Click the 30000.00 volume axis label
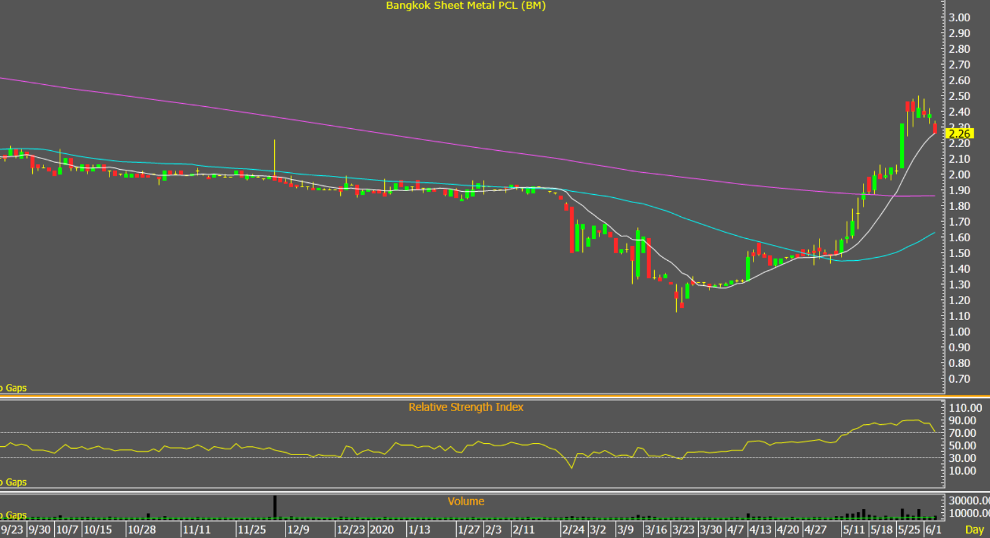 (969, 501)
